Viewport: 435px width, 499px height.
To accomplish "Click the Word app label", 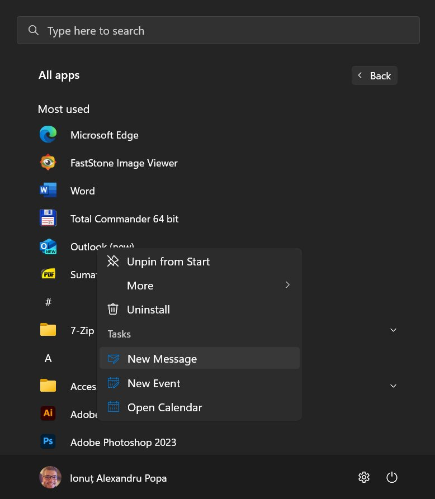I will pos(83,191).
